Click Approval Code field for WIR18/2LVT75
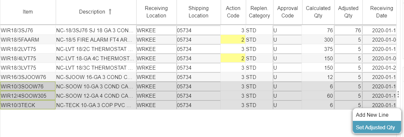The width and height of the screenshot is (404, 137). click(x=287, y=49)
